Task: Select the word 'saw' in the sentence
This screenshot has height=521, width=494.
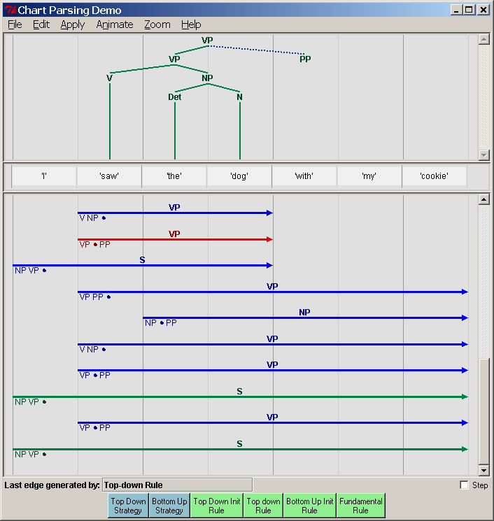Action: point(109,176)
